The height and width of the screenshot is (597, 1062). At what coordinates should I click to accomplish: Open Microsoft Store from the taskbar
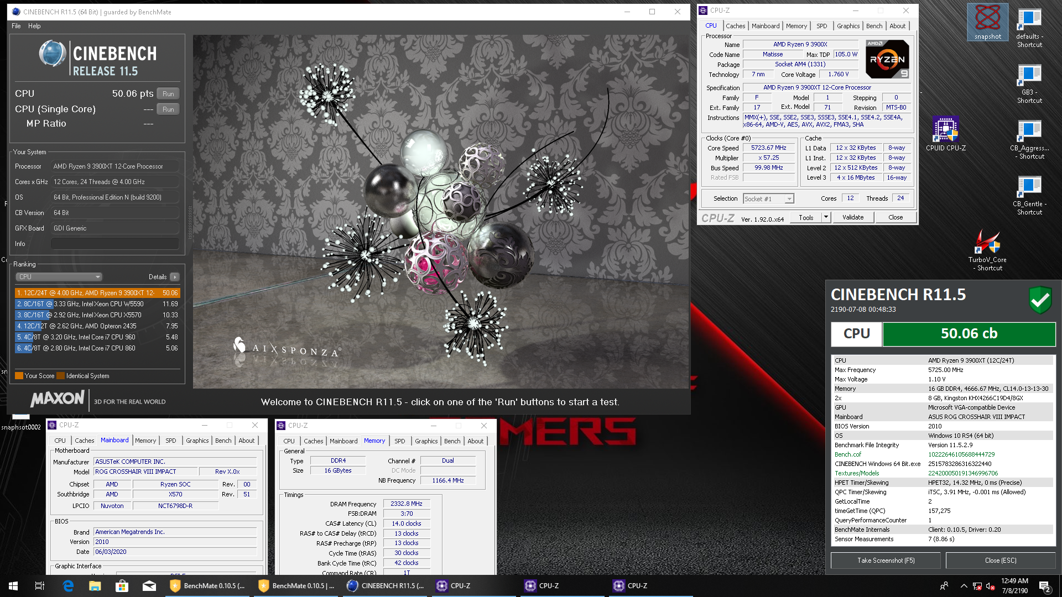click(122, 586)
